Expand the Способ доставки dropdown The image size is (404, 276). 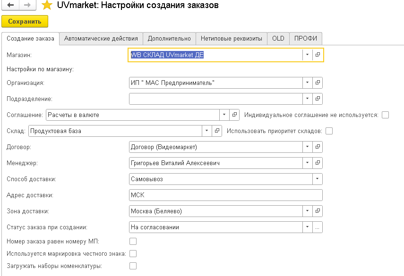click(318, 179)
